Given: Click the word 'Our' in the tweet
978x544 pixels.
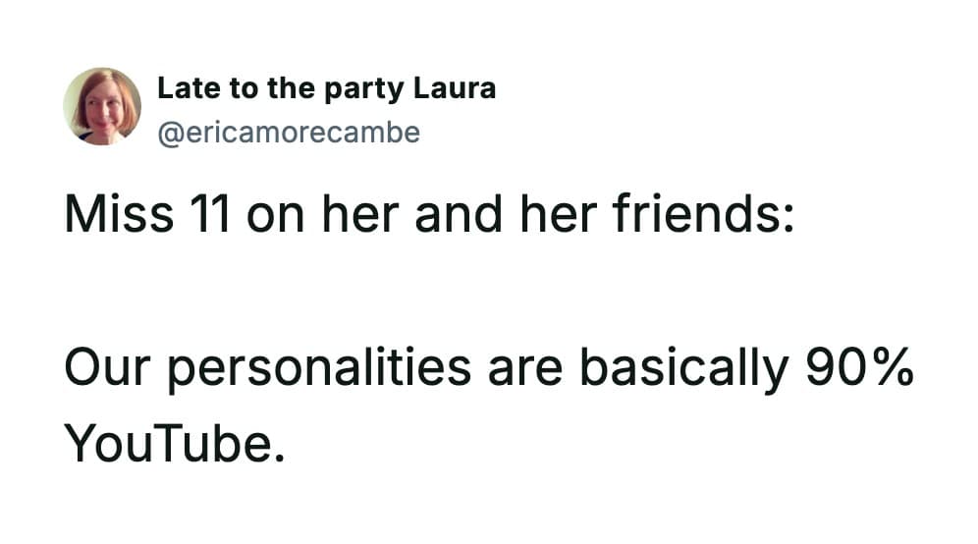Looking at the screenshot, I should pyautogui.click(x=103, y=368).
